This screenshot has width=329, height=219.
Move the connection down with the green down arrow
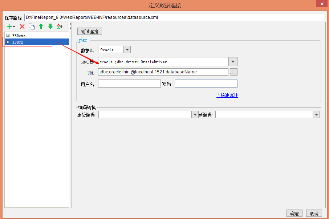pyautogui.click(x=50, y=27)
